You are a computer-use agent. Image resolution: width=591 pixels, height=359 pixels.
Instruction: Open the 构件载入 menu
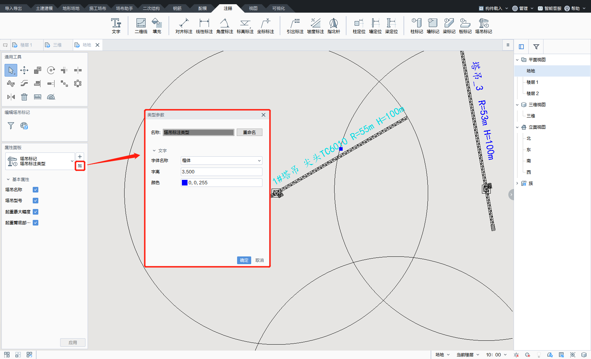(x=494, y=8)
